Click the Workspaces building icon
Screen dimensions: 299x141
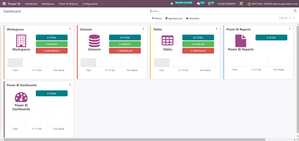pos(21,41)
